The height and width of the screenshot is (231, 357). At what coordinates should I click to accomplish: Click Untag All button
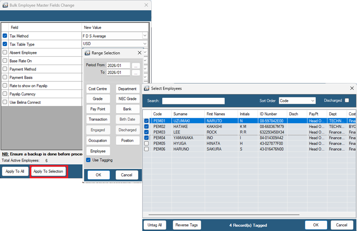[155, 225]
